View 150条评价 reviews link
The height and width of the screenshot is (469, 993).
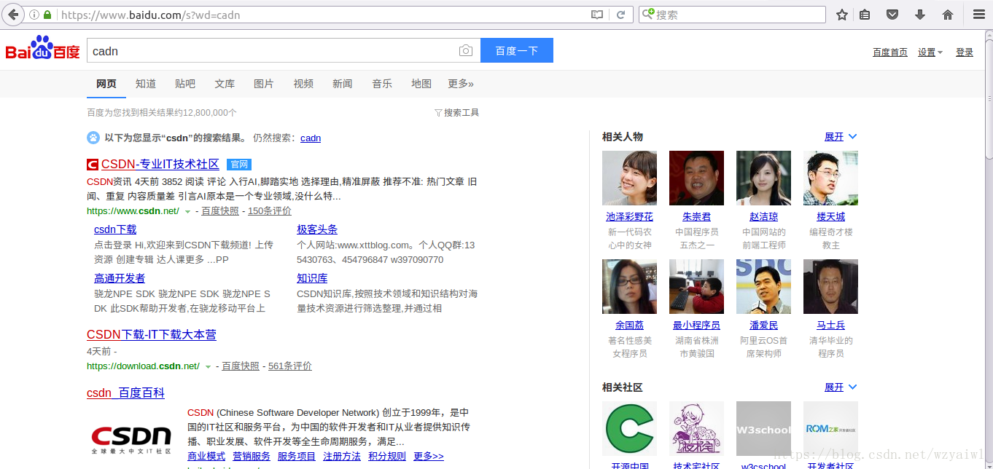coord(270,211)
